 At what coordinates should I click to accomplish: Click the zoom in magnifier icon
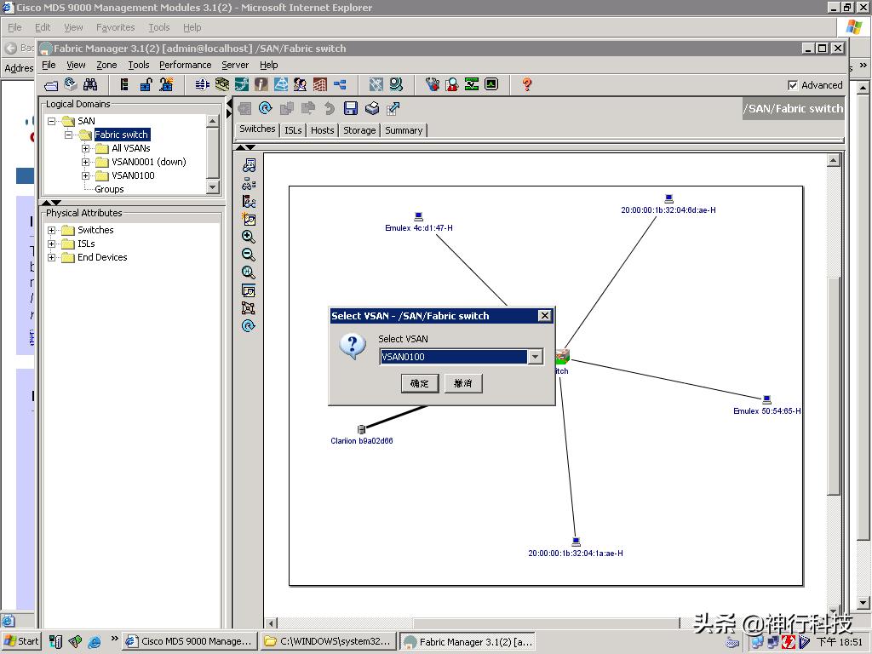click(249, 237)
